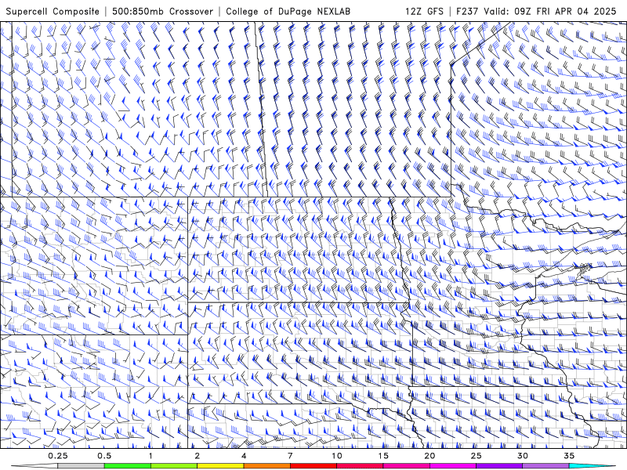This screenshot has height=470, width=627.
Task: Click the College of DuPage NEXLAB text
Action: pyautogui.click(x=288, y=11)
